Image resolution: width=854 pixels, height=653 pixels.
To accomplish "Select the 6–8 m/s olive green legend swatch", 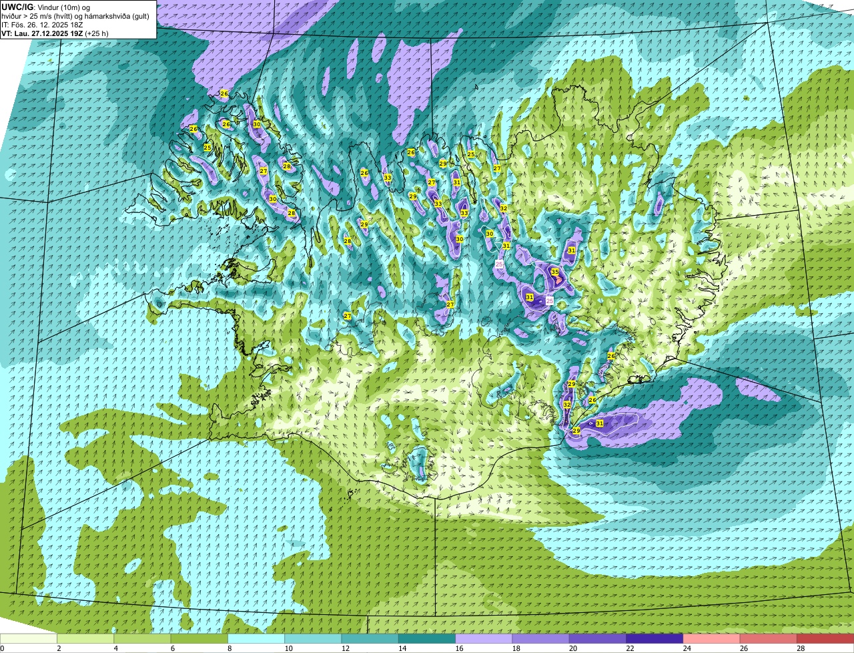I will click(199, 638).
